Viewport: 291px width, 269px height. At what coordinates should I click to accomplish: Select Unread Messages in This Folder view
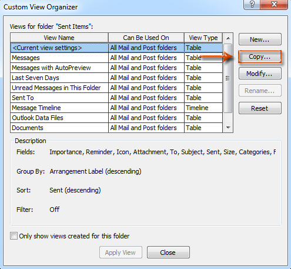pos(116,88)
